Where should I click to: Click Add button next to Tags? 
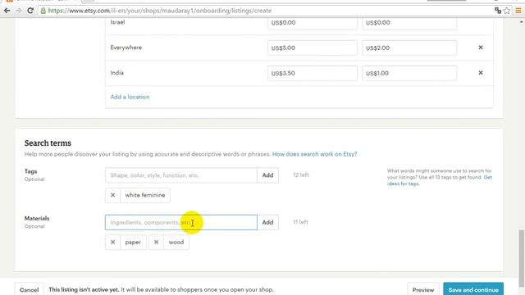coord(267,175)
